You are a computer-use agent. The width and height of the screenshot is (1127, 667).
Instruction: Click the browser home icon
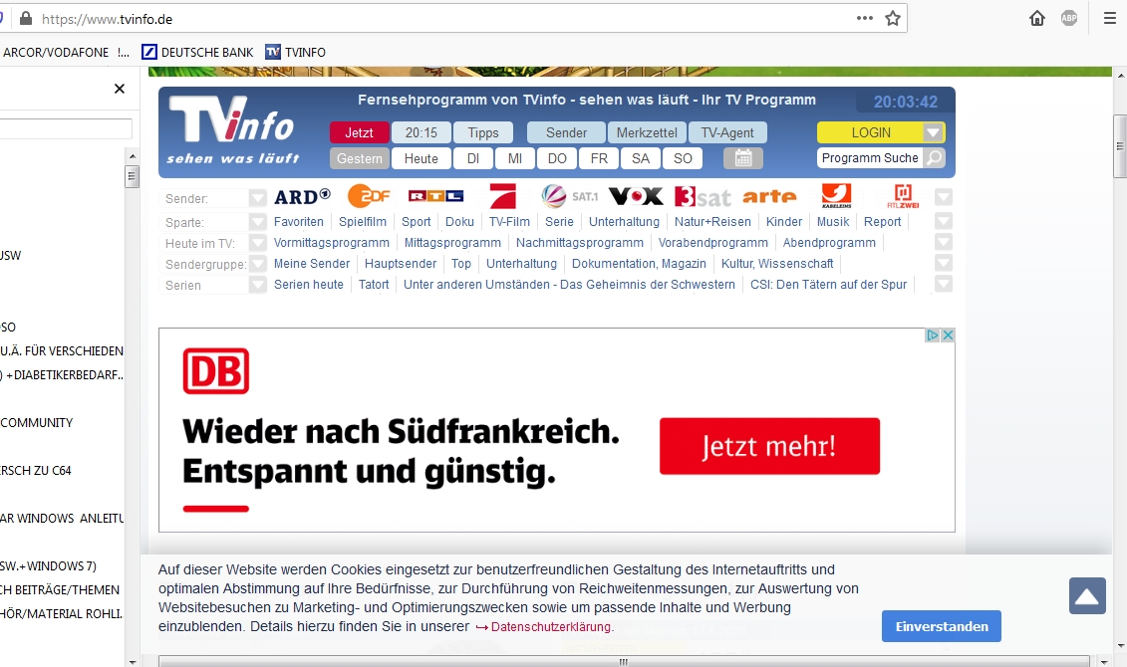coord(1037,19)
